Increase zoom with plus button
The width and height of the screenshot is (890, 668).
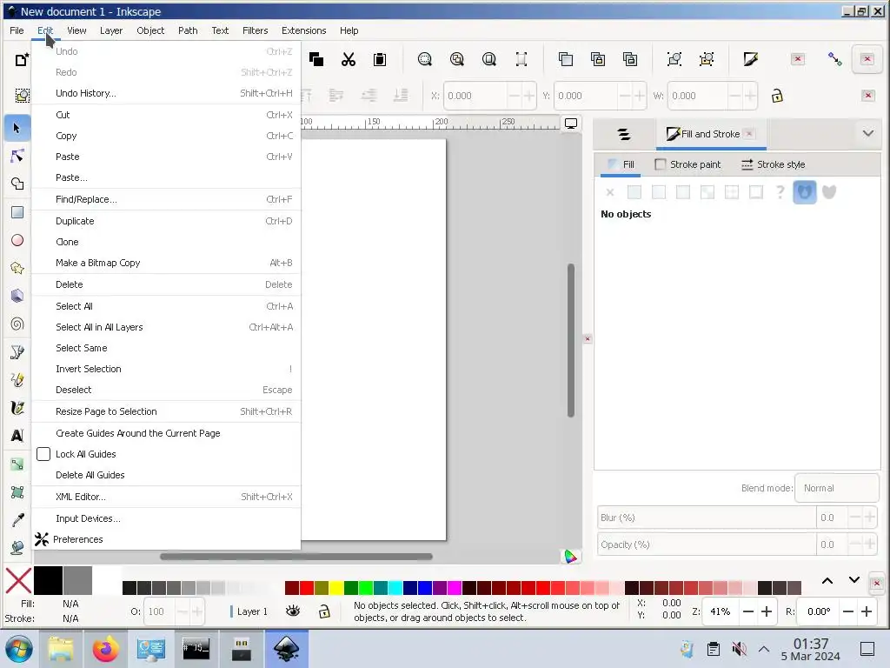pos(767,611)
